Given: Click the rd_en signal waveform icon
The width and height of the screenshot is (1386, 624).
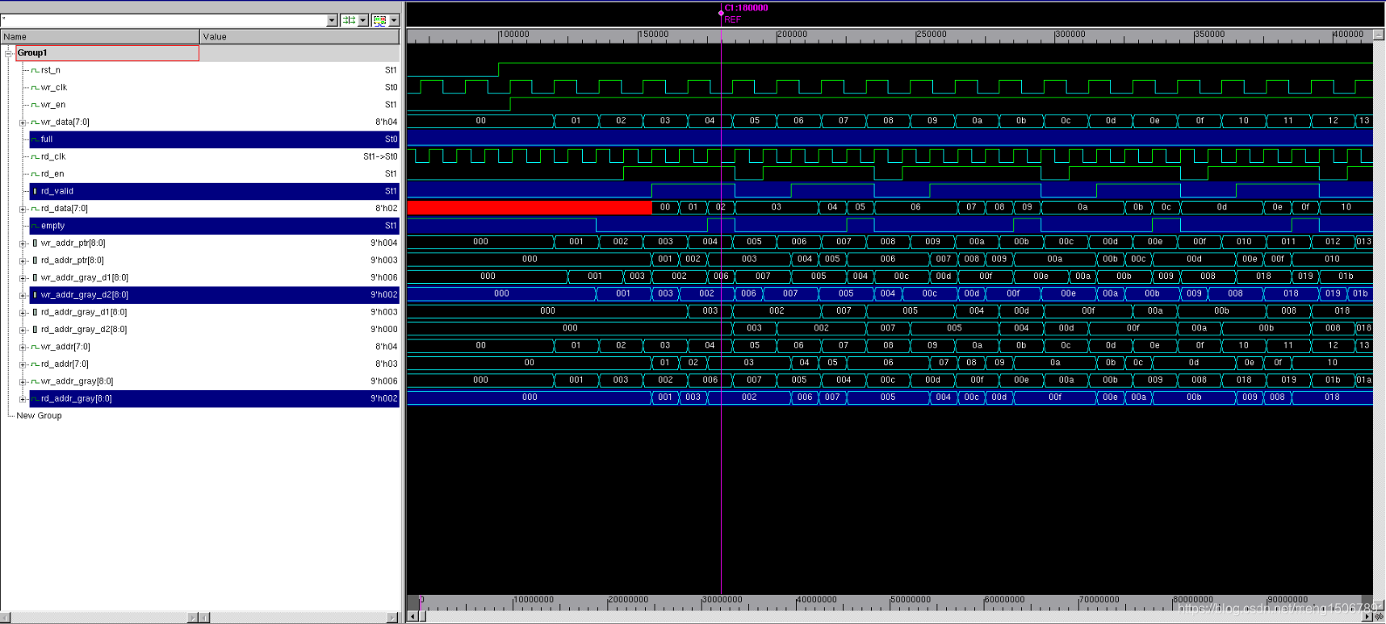Looking at the screenshot, I should [35, 174].
